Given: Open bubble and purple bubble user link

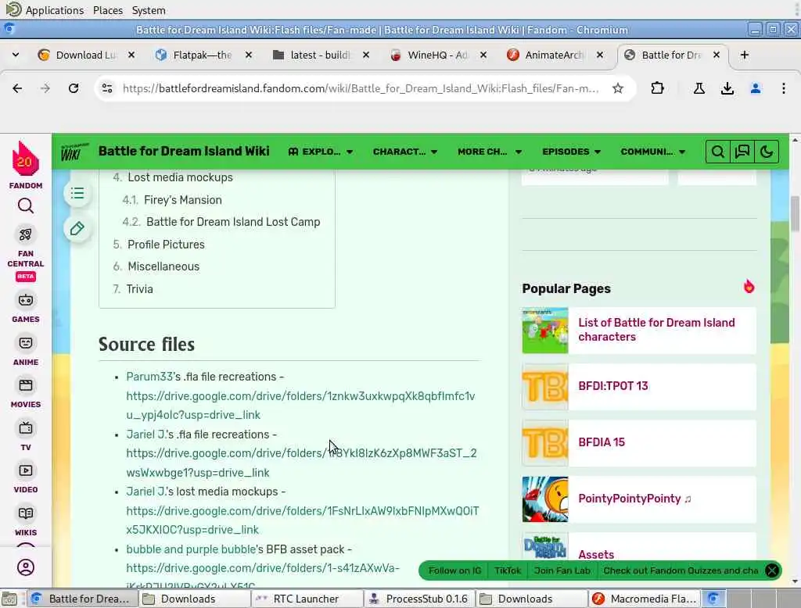Looking at the screenshot, I should (191, 549).
